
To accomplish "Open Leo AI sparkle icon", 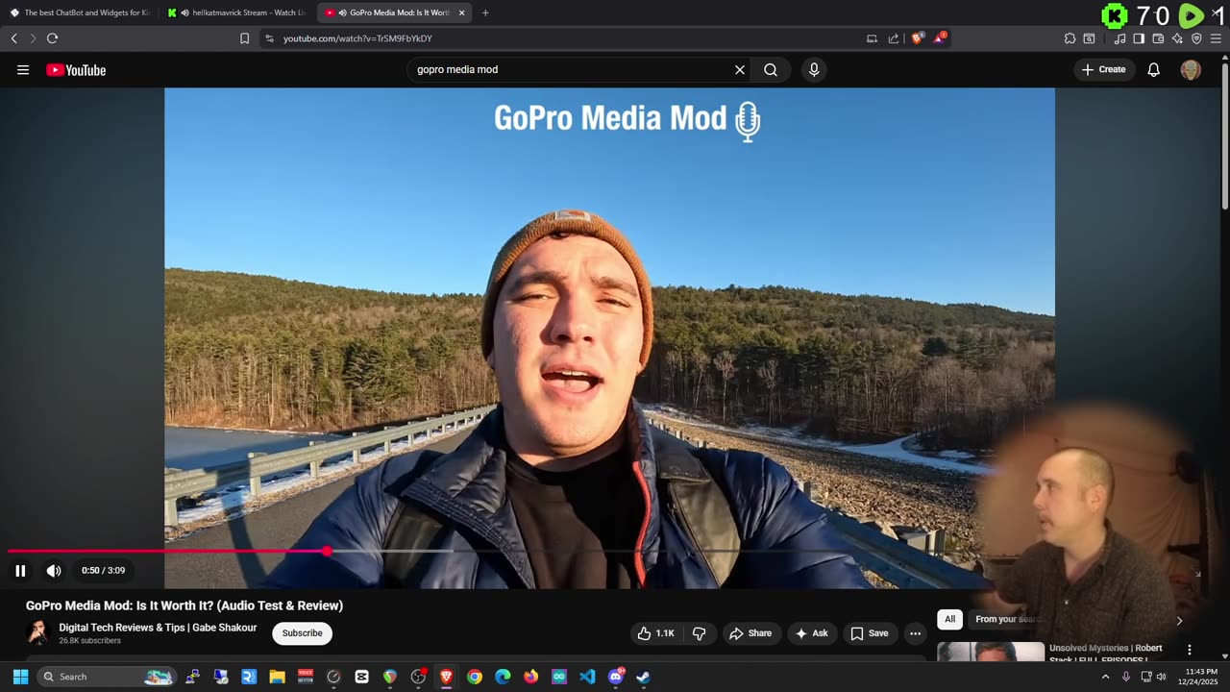I will tap(1177, 38).
